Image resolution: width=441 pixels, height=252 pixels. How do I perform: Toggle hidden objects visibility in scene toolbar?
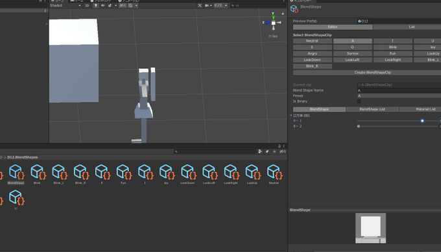(123, 5)
